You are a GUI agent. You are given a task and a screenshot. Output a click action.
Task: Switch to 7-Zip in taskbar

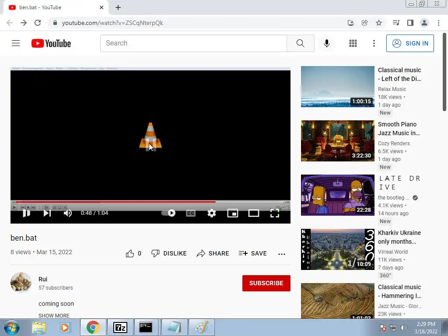(x=120, y=327)
